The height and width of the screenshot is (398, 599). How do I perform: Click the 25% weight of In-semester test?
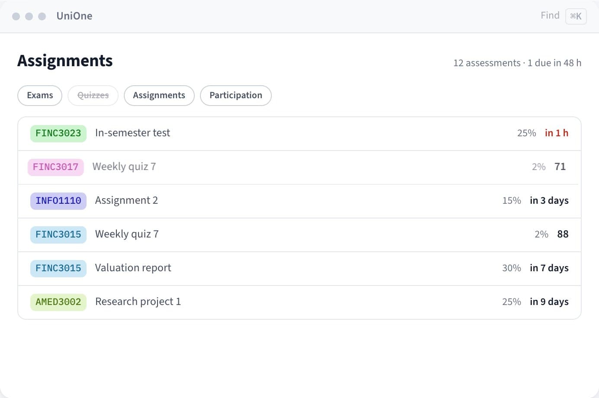coord(527,133)
